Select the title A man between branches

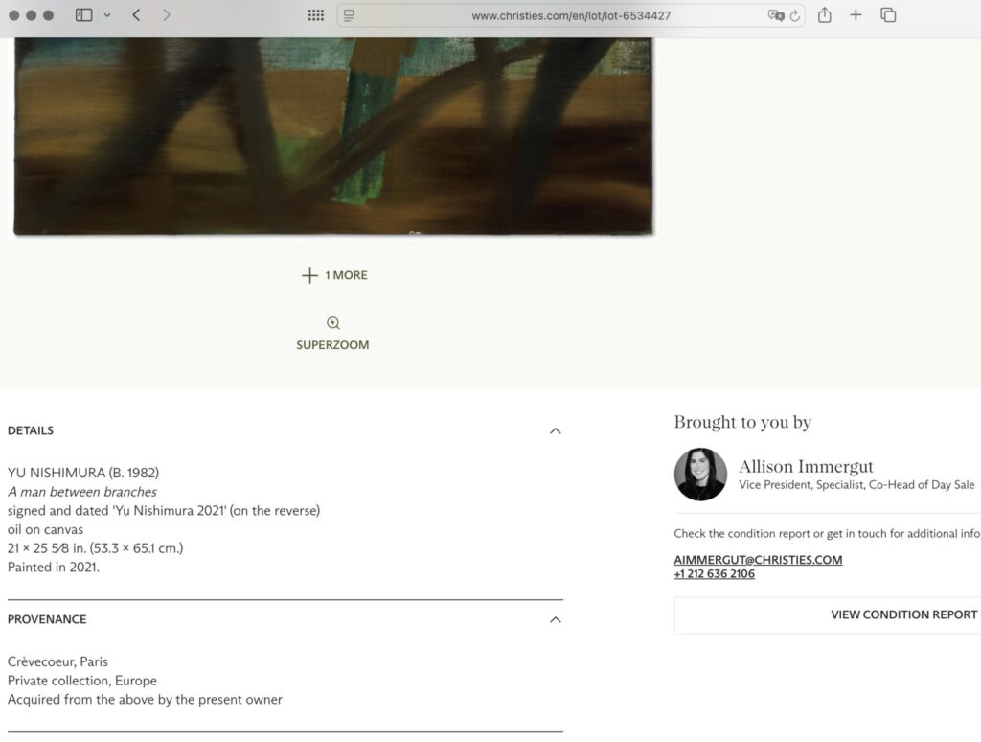[82, 492]
